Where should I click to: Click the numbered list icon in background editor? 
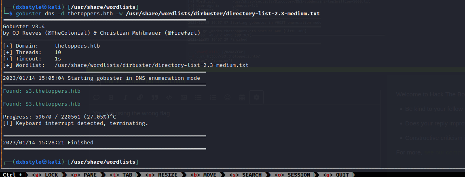tap(213, 98)
